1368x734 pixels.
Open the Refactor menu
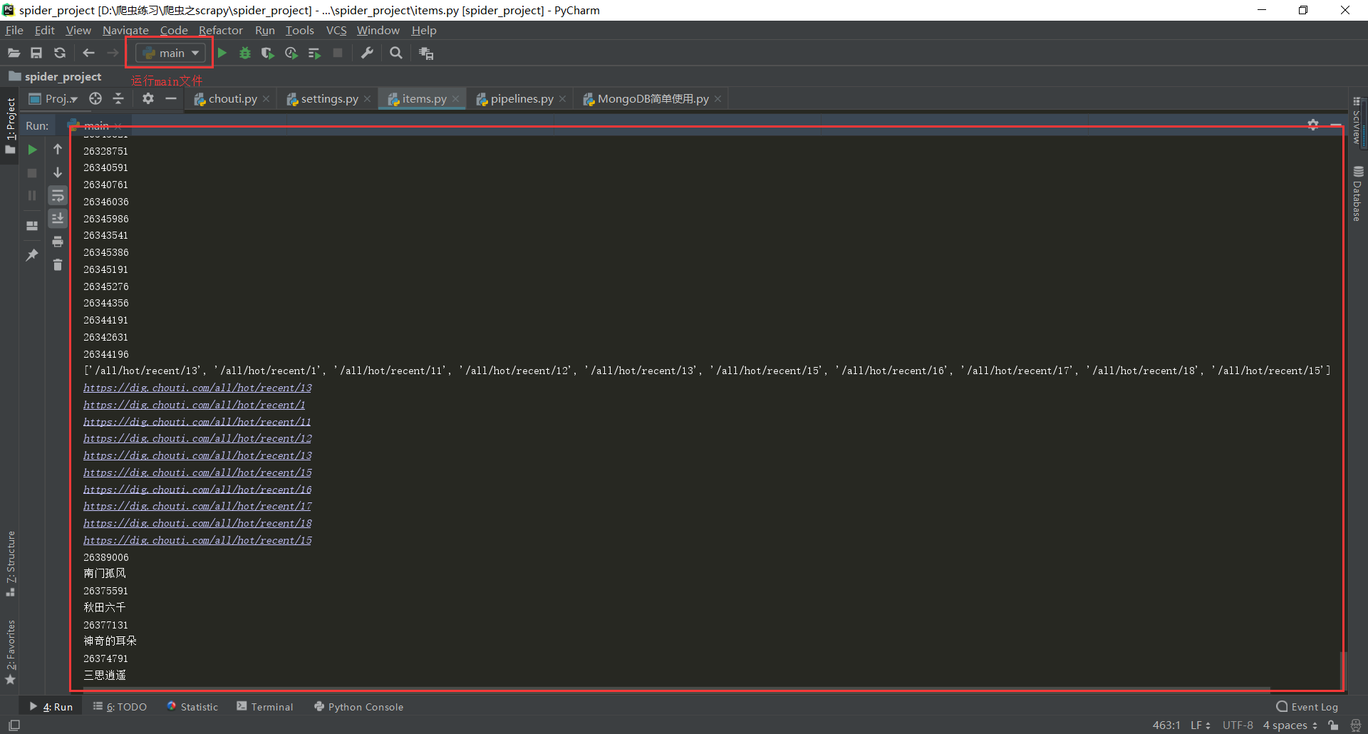tap(221, 30)
